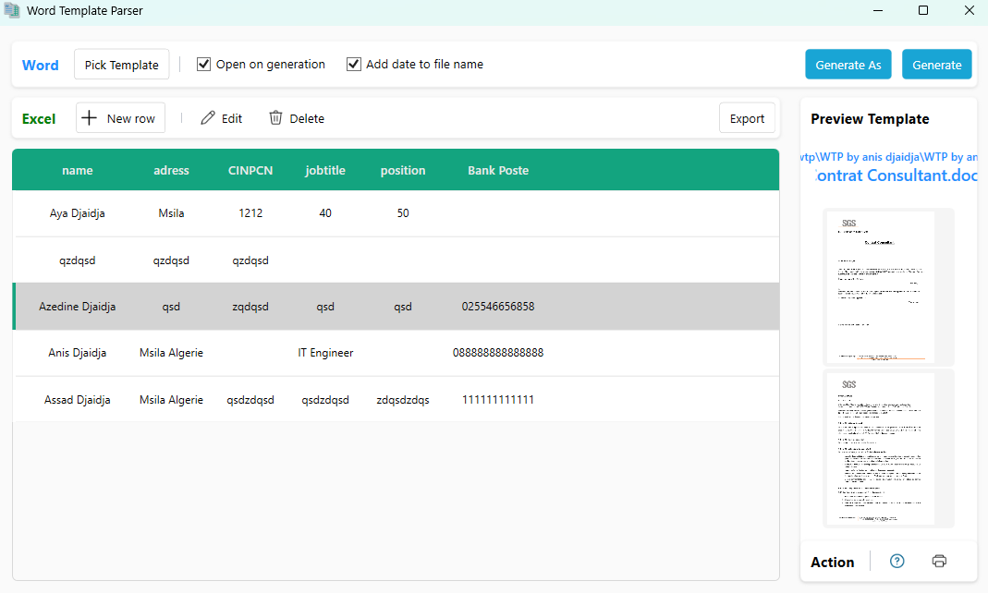Uncheck Add date to file name
Screen dimensions: 988x593
point(353,65)
